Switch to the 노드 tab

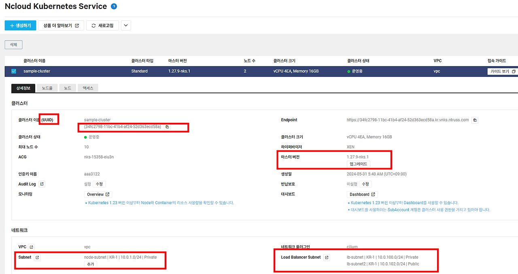coord(68,88)
